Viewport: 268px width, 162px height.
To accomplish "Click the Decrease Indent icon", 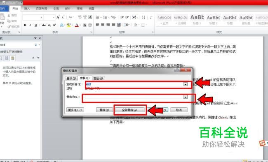I will [x=122, y=17].
